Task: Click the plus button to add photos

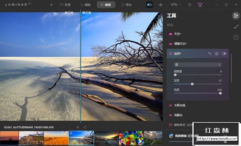Action: click(51, 5)
